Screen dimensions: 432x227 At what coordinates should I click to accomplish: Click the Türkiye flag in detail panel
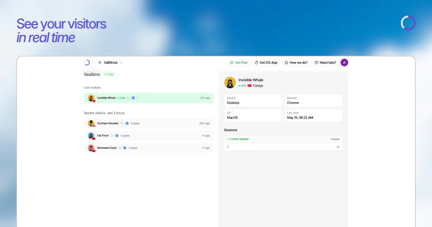[249, 86]
